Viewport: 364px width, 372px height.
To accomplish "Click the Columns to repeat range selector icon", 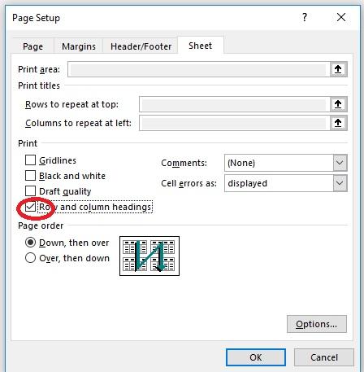I will coord(338,123).
